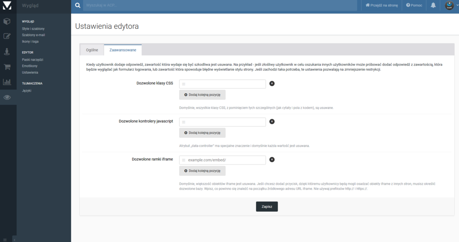The width and height of the screenshot is (459, 242).
Task: Select the eye appearance icon in sidebar
Action: pyautogui.click(x=7, y=97)
